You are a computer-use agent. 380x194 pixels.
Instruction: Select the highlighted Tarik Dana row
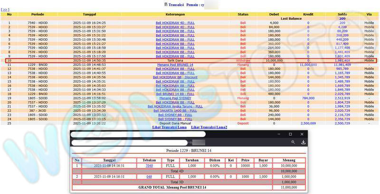click(x=175, y=61)
